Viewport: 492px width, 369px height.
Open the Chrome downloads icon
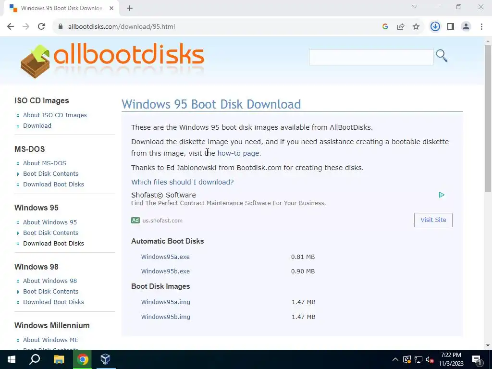[435, 27]
